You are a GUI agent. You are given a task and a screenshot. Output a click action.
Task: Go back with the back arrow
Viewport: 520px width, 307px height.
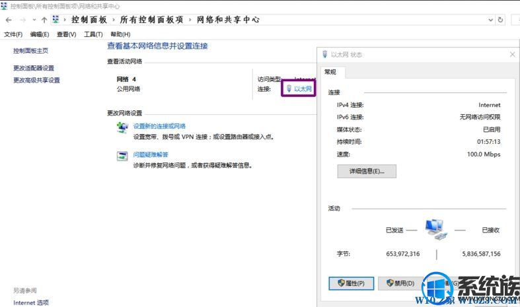[x=9, y=20]
